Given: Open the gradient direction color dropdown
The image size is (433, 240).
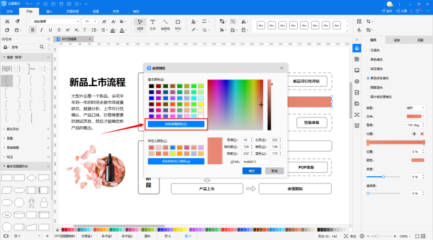Looking at the screenshot, I should coord(415,116).
